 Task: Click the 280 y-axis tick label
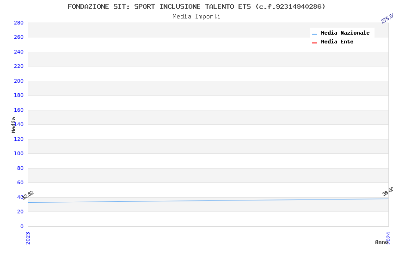point(18,23)
